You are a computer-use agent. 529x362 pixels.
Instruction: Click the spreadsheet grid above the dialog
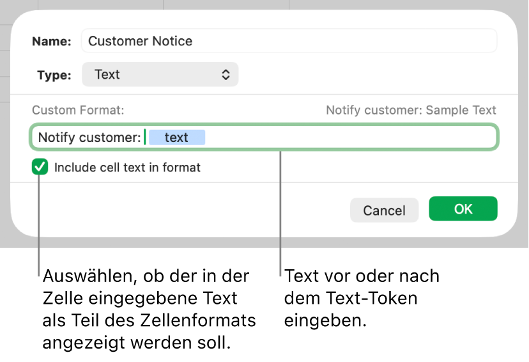click(x=224, y=4)
